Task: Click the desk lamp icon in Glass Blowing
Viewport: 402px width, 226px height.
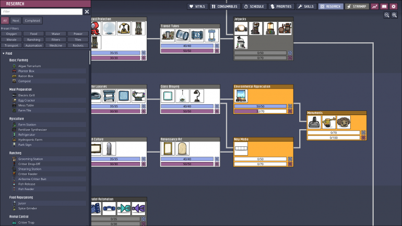Action: point(197,96)
